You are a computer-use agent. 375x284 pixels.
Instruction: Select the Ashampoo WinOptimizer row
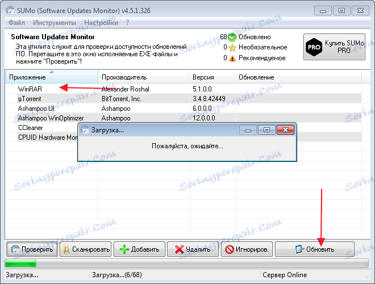point(183,118)
